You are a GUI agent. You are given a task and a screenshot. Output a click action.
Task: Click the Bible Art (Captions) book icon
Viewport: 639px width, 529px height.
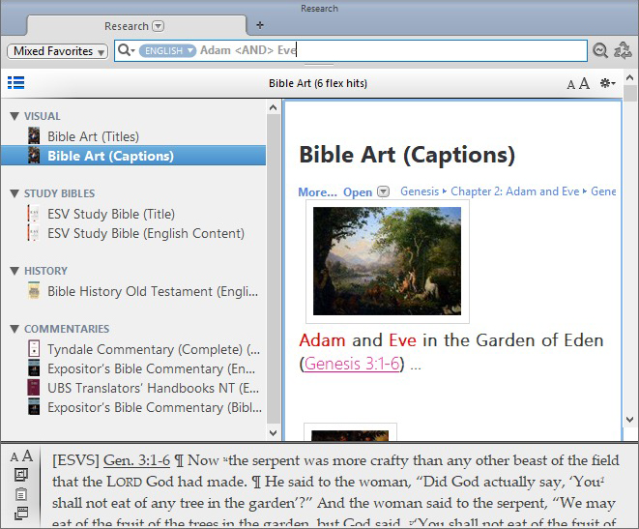click(x=34, y=156)
